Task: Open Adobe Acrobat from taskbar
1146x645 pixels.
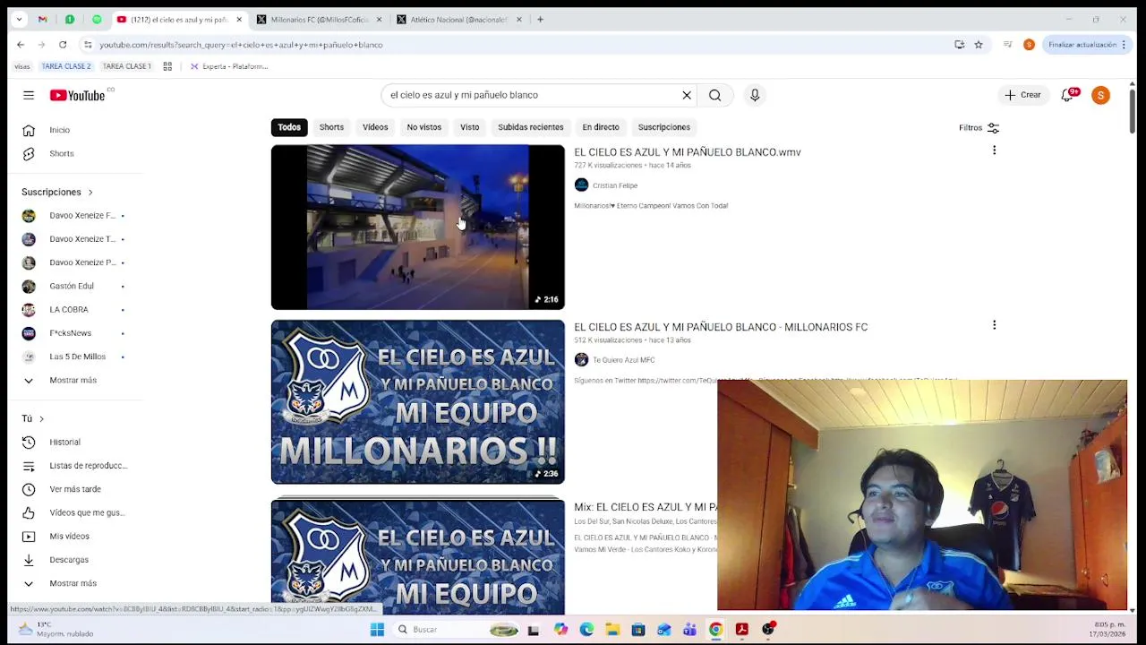Action: click(741, 630)
